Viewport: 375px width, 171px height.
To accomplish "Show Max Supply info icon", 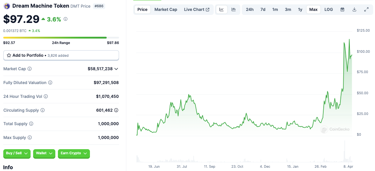I will 29,138.
